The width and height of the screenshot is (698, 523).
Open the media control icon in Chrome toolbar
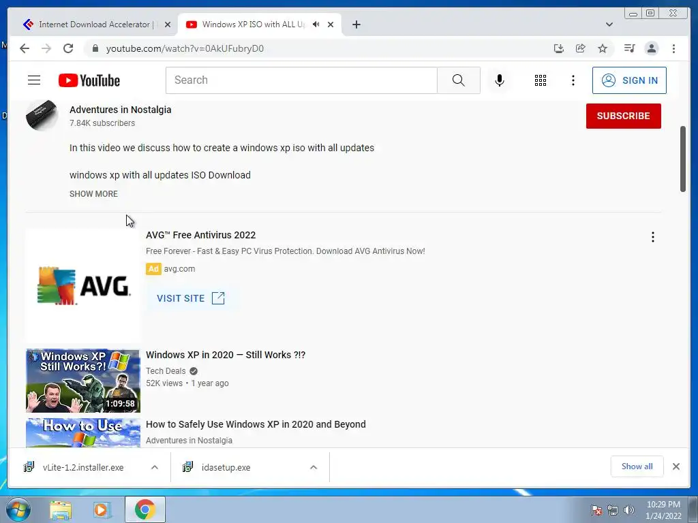[629, 48]
